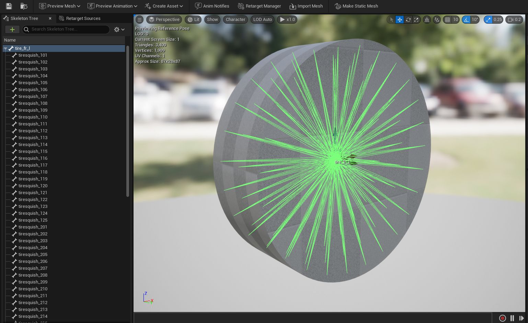Image resolution: width=528 pixels, height=323 pixels.
Task: Click the Character button
Action: click(235, 20)
